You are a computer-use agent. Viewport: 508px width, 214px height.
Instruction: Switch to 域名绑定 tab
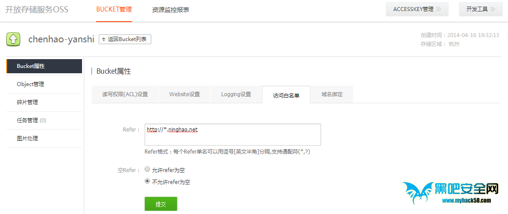coord(332,94)
